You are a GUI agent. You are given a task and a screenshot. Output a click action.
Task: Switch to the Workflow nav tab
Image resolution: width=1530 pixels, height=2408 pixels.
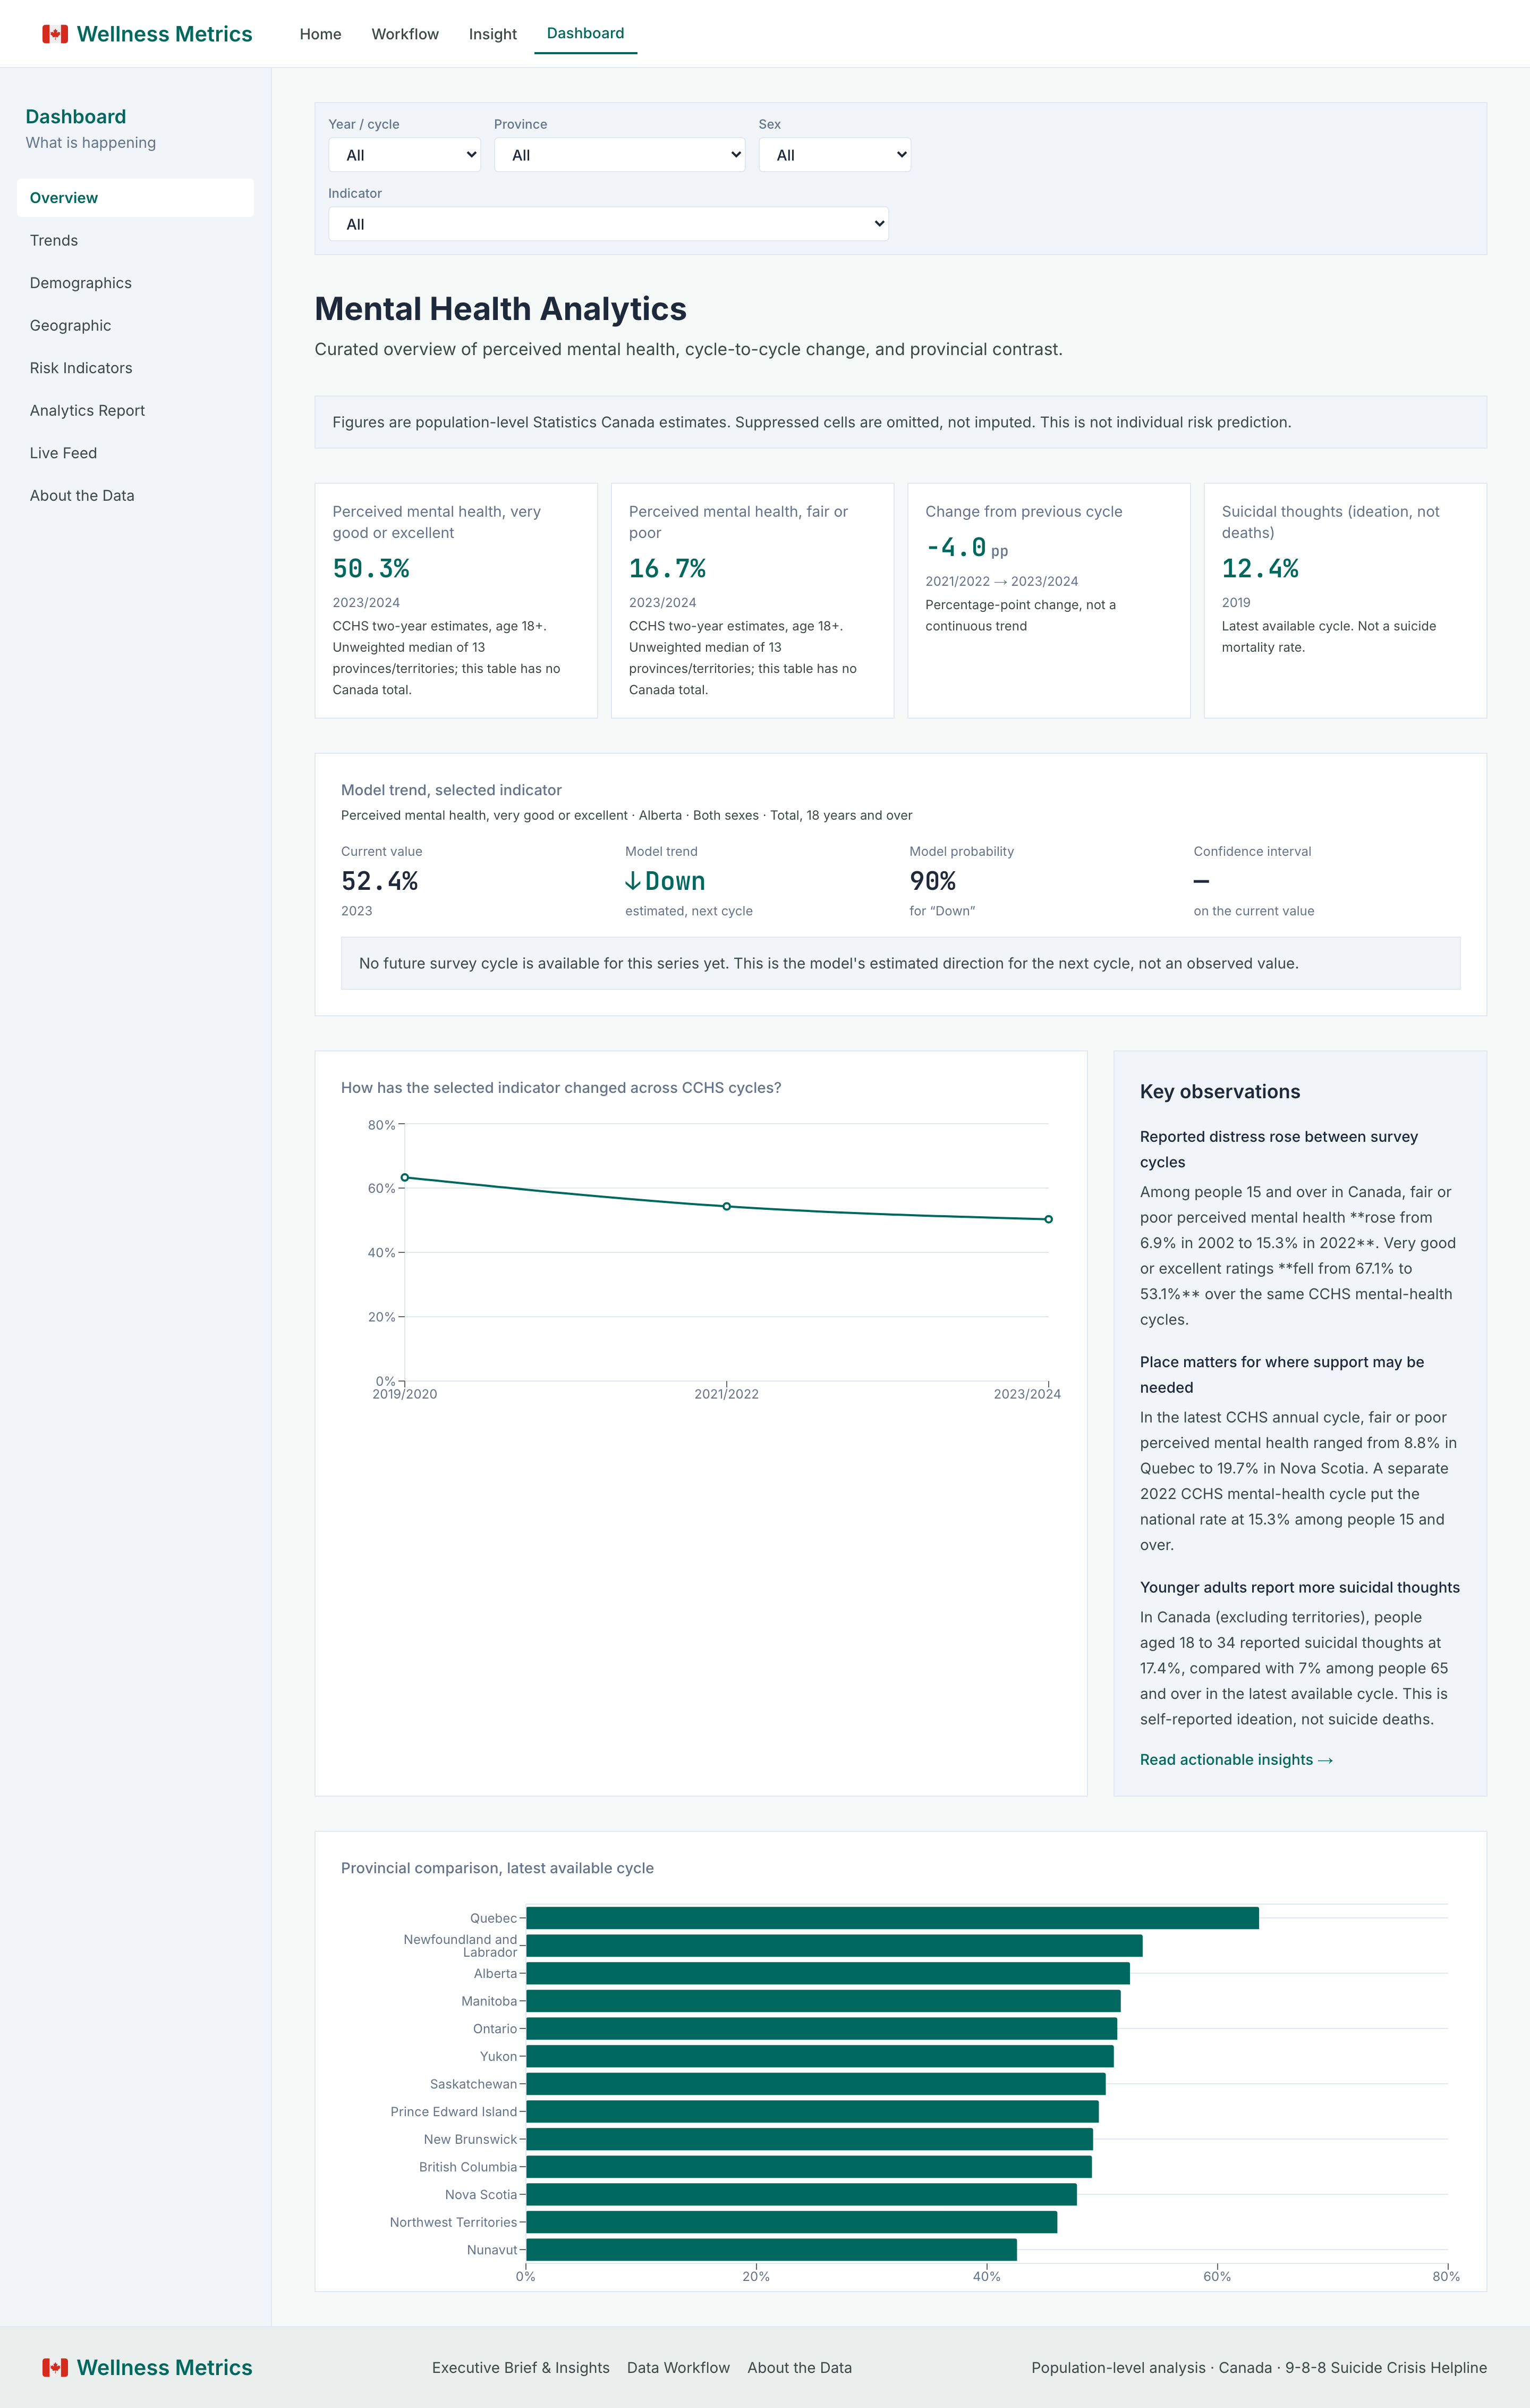click(405, 34)
